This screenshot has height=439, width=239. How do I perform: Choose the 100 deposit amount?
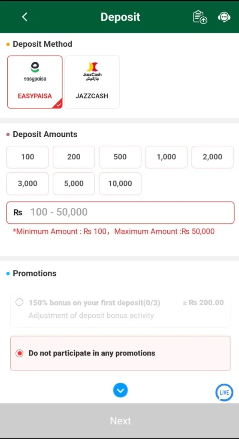click(27, 157)
